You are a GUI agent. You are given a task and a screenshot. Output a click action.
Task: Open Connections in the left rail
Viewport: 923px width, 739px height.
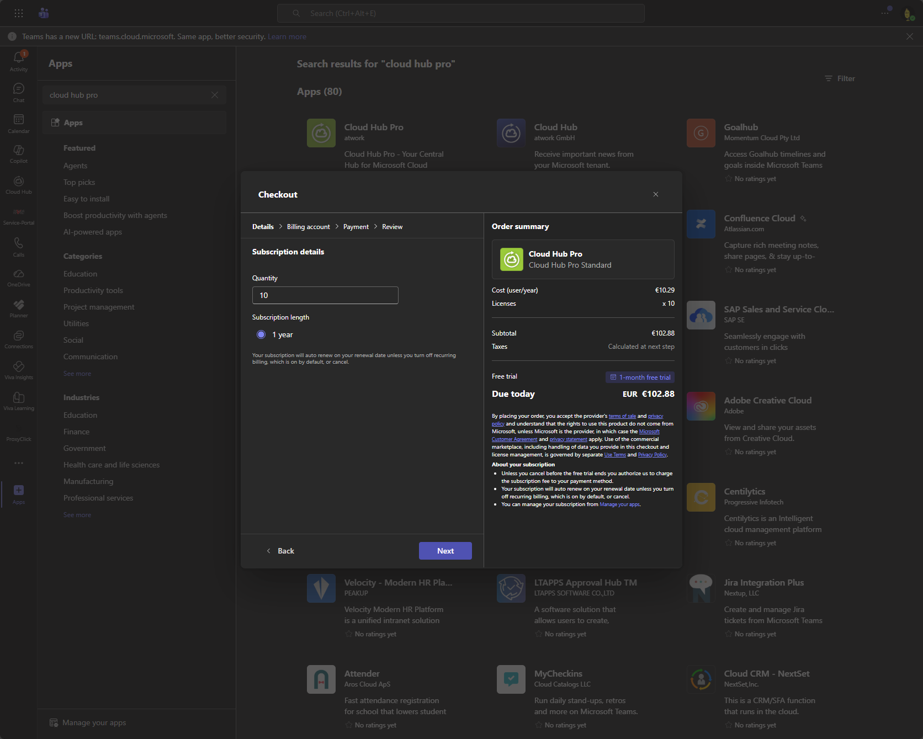coord(19,339)
